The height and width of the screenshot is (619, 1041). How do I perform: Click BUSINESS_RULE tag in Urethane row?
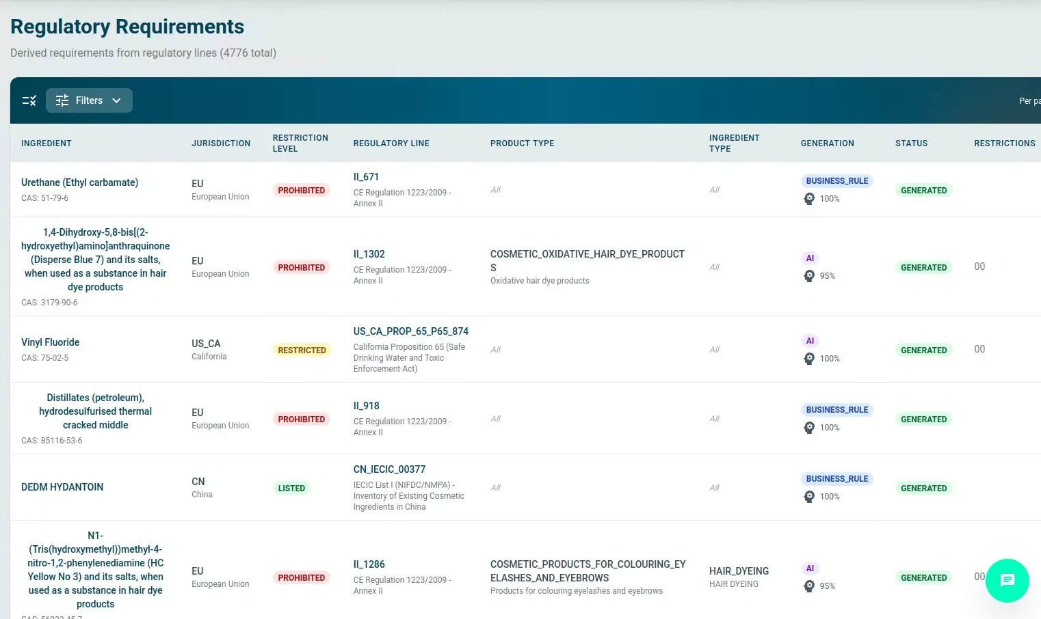(x=837, y=181)
